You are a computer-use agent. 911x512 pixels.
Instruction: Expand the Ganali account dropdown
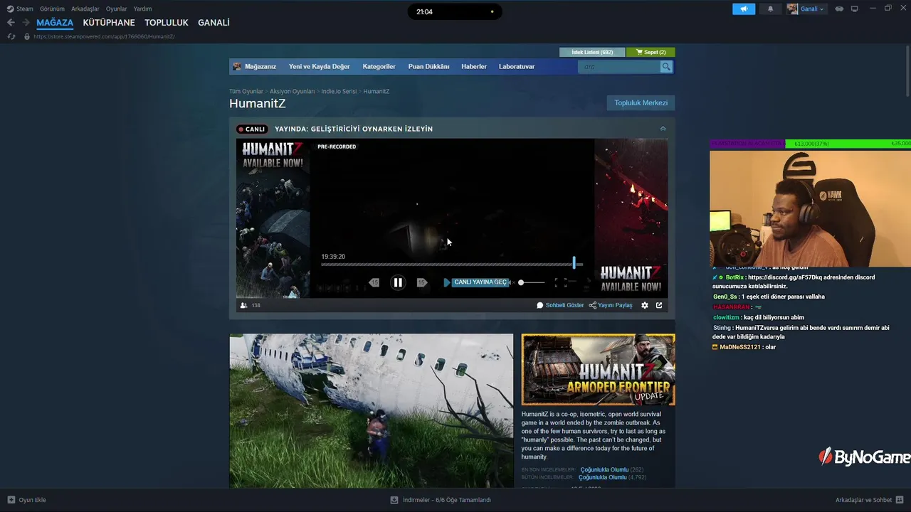point(806,9)
